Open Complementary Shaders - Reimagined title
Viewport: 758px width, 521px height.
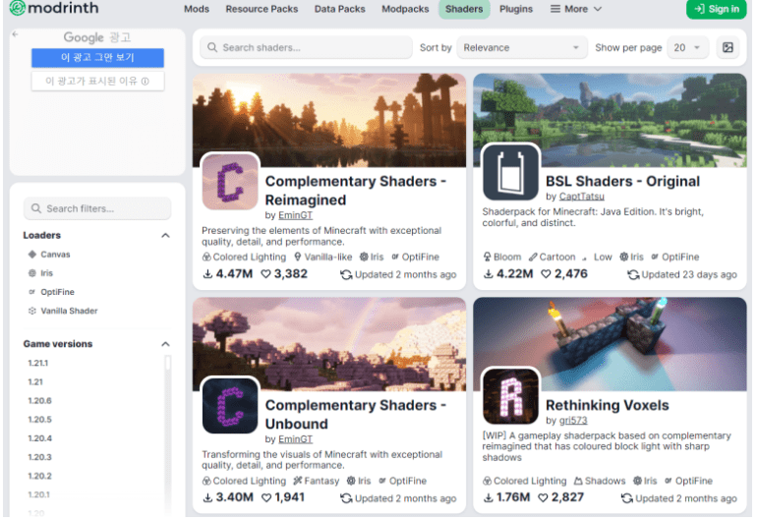[355, 191]
